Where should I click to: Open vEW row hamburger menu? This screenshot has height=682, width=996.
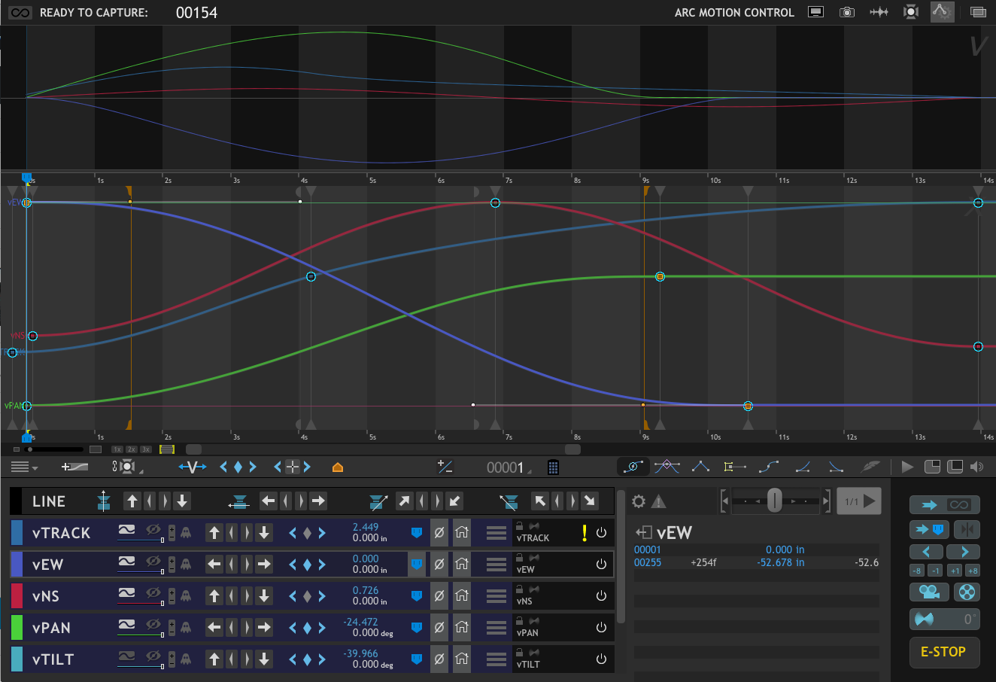[496, 565]
